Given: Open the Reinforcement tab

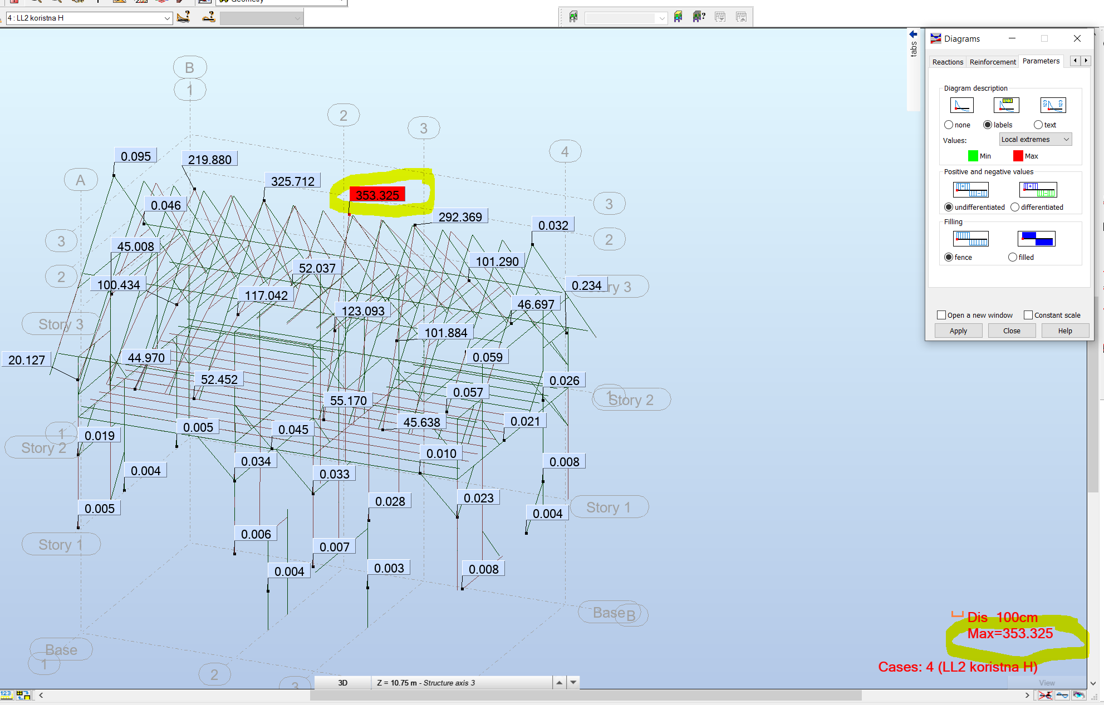Looking at the screenshot, I should coord(993,62).
